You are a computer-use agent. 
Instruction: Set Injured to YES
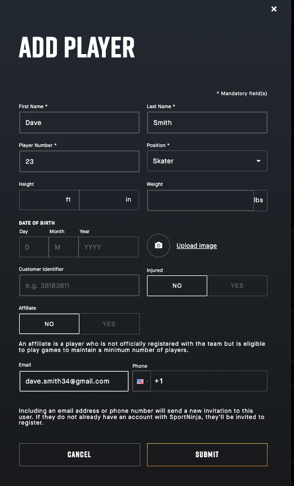[237, 286]
